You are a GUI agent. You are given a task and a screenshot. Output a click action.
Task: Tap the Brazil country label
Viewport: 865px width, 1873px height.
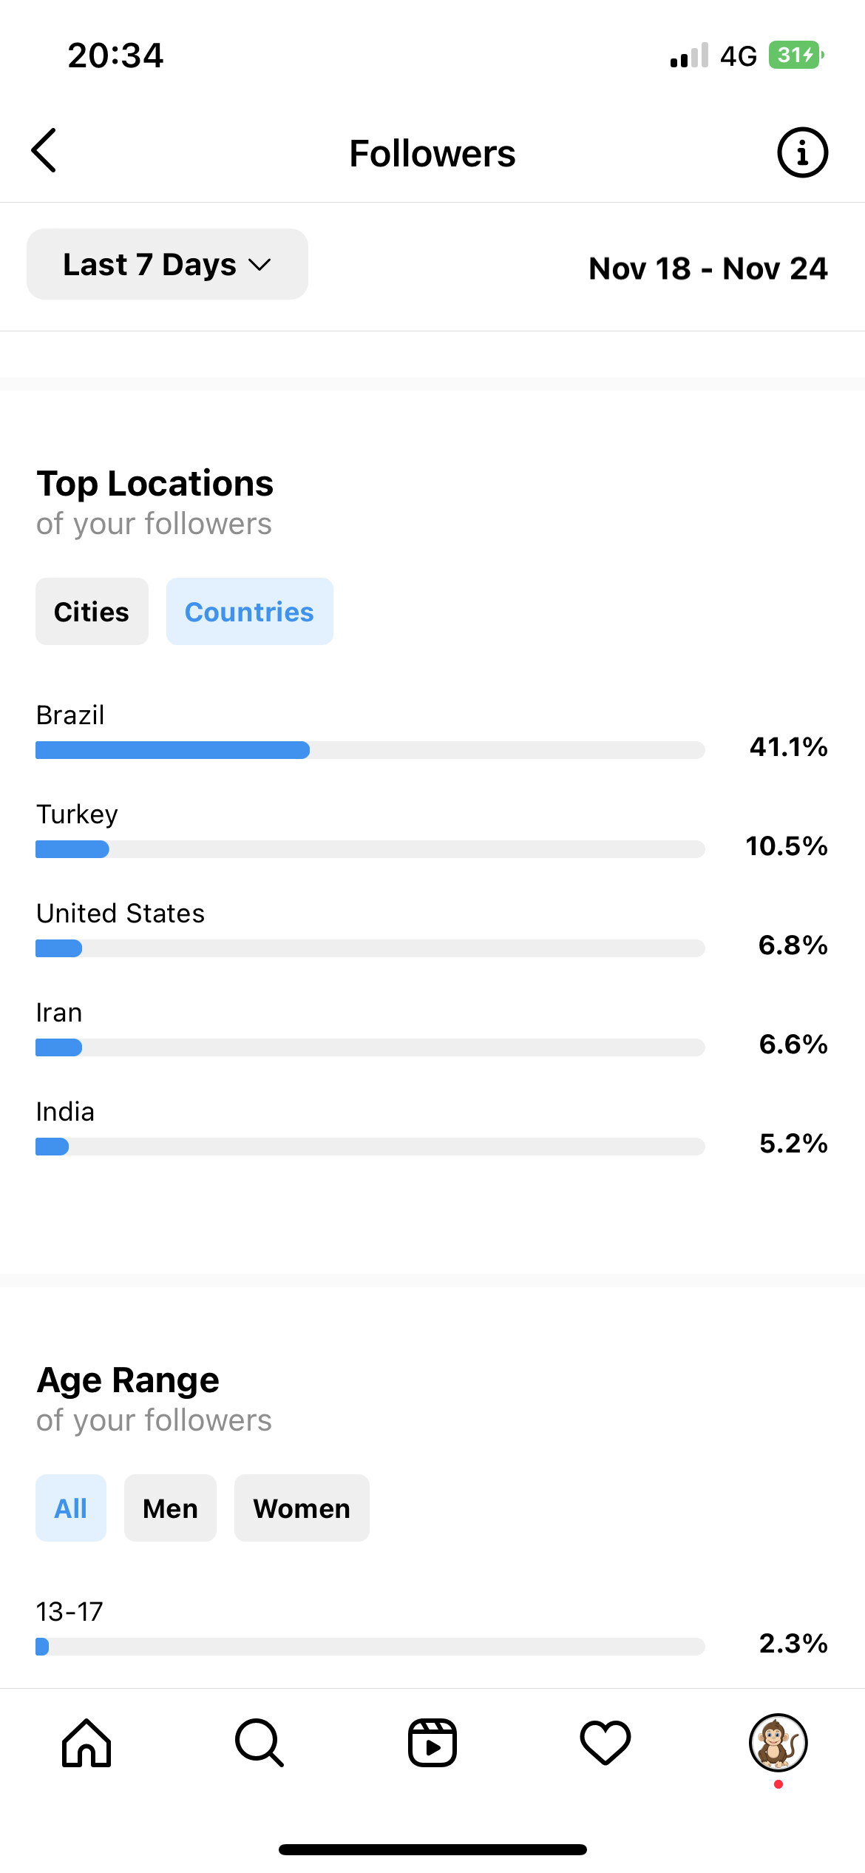pyautogui.click(x=70, y=715)
